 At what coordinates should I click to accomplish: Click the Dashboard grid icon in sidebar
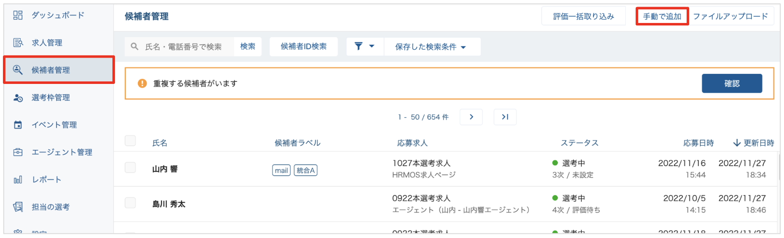point(18,15)
